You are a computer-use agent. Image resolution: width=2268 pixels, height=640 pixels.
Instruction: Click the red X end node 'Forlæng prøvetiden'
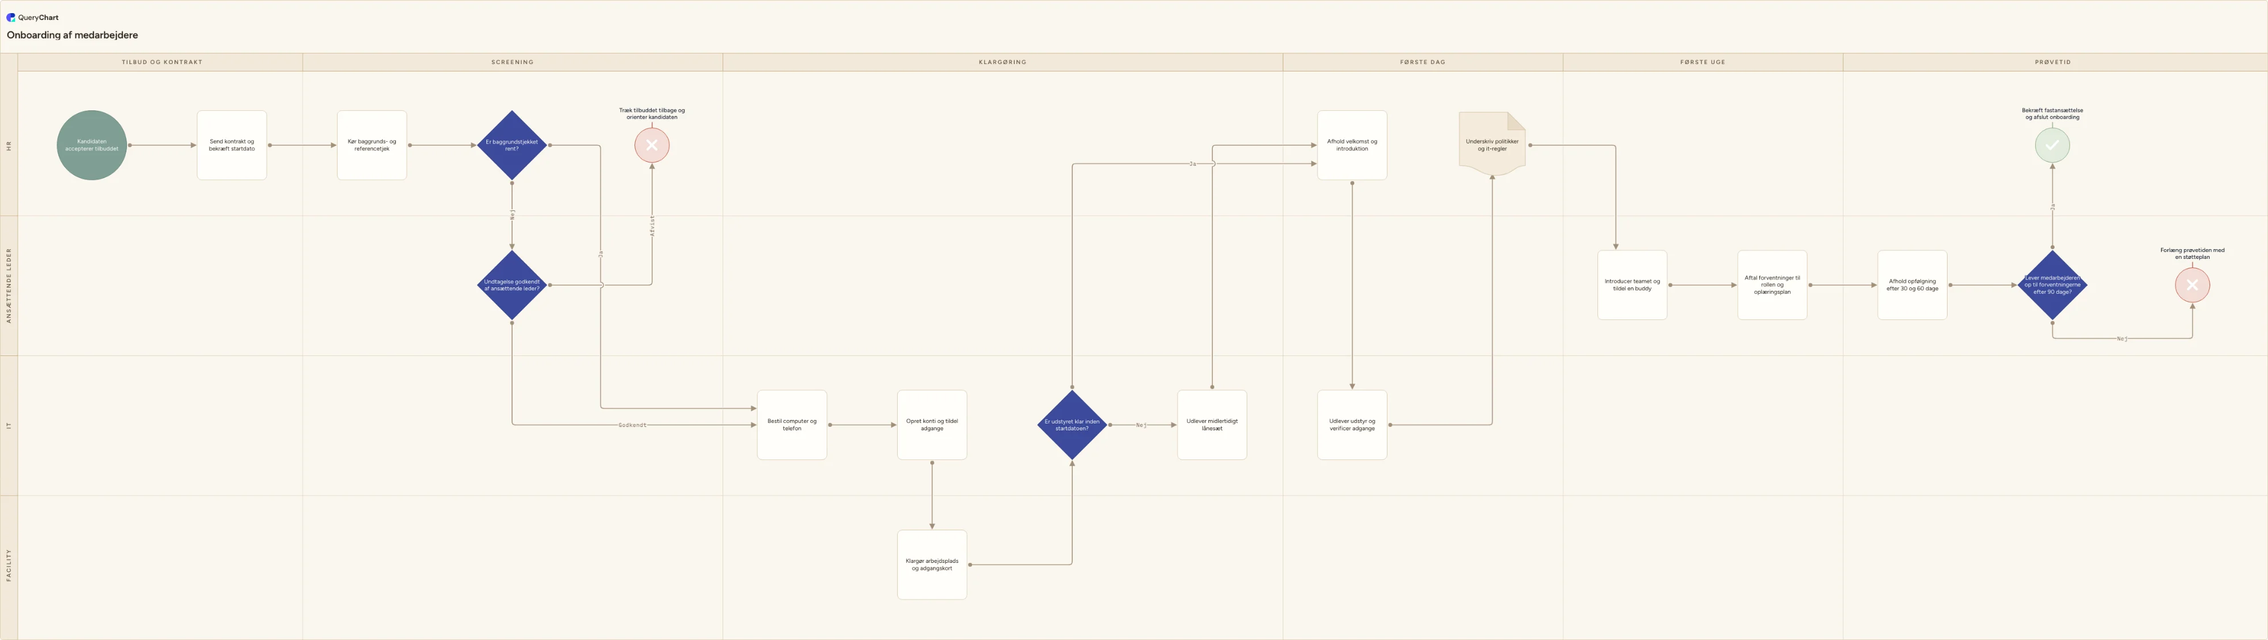(2192, 285)
